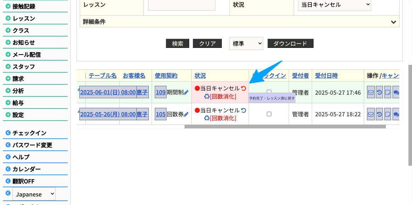
Task: Click the red undo icon in the 2025-06-01 row
Action: coord(243,88)
